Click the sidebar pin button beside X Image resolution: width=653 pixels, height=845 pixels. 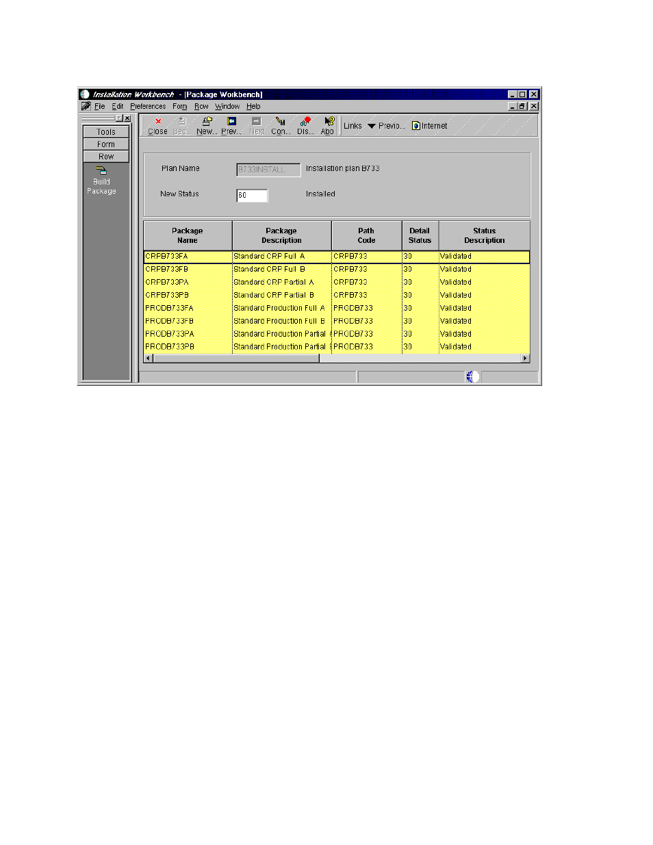coord(119,118)
